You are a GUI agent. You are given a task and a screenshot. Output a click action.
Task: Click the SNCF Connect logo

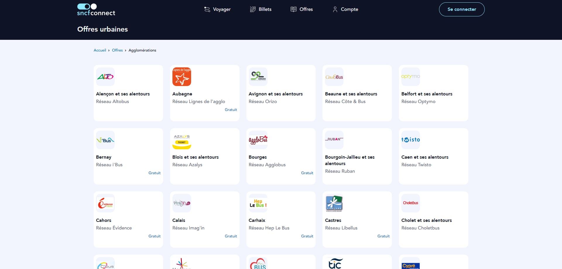coord(96,10)
